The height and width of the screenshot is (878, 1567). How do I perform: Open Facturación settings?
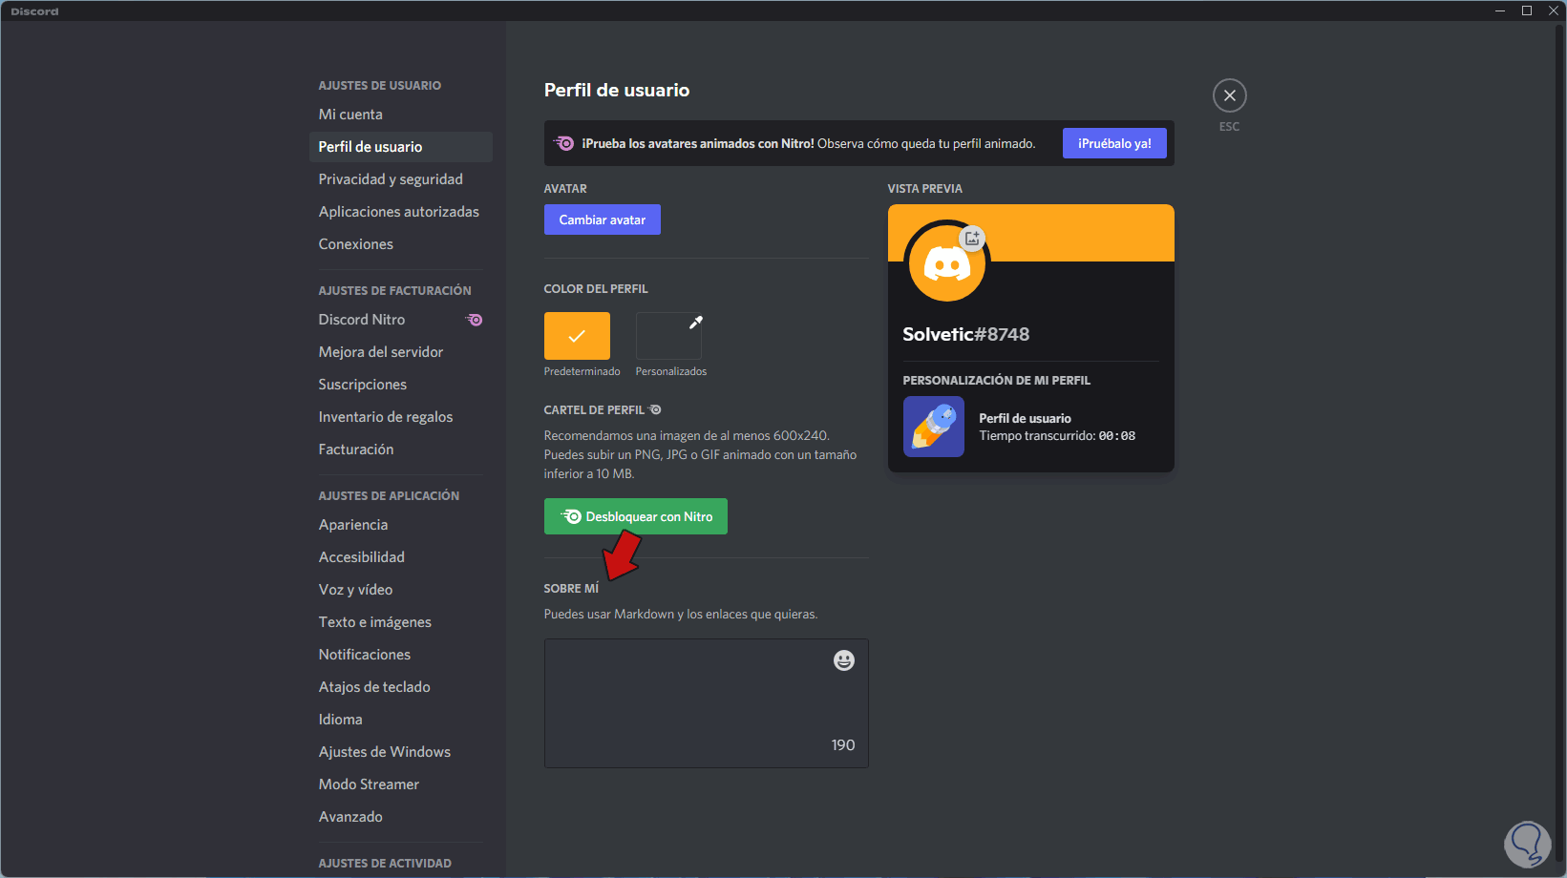coord(401,449)
